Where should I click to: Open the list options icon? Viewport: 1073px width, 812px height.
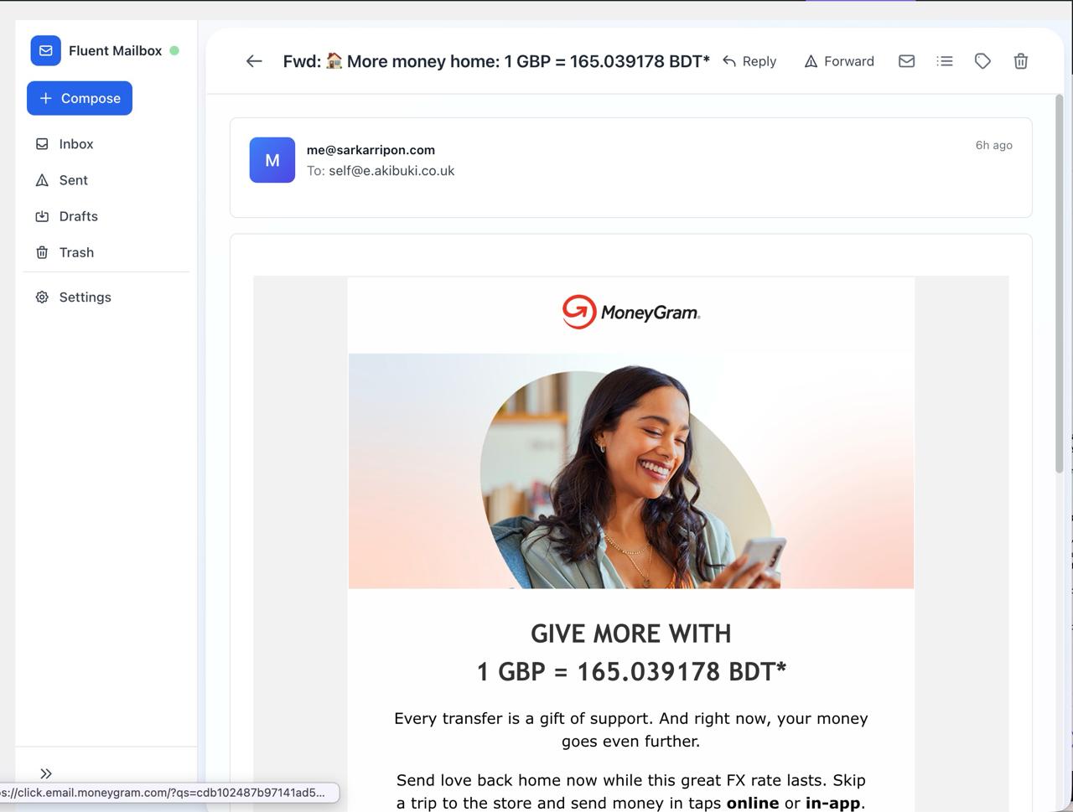pos(945,61)
